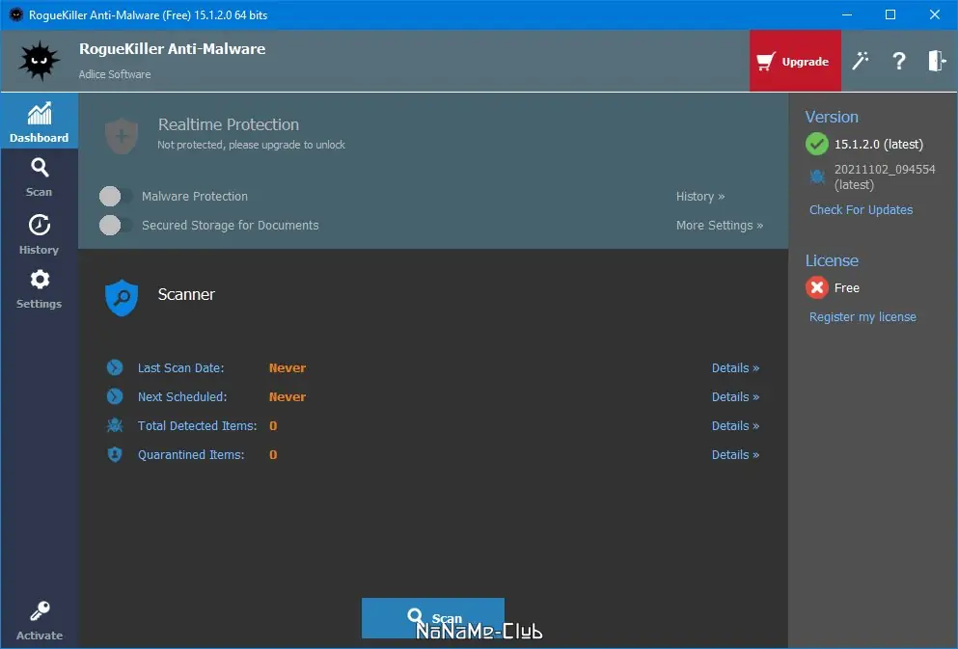Screen dimensions: 958x649
Task: Click the Last Scan Date arrow icon
Action: click(115, 367)
